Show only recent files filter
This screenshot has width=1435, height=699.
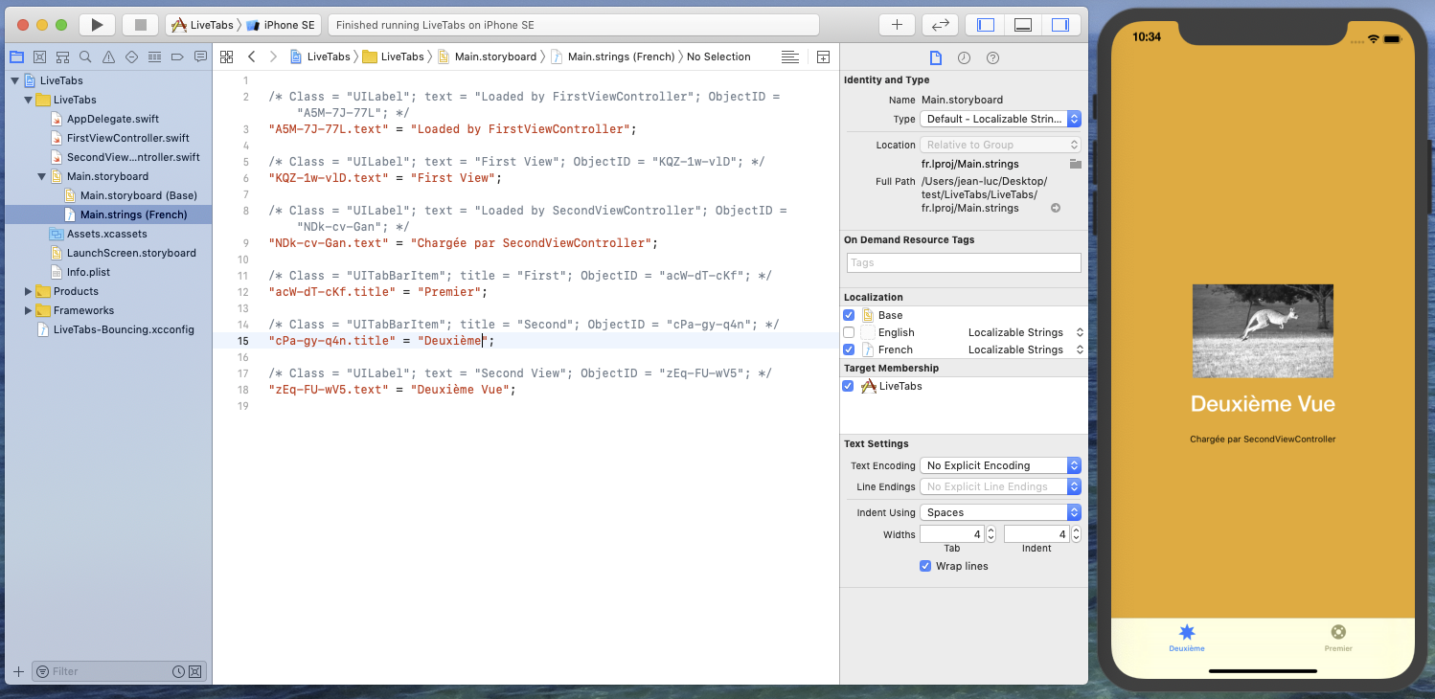(x=178, y=671)
